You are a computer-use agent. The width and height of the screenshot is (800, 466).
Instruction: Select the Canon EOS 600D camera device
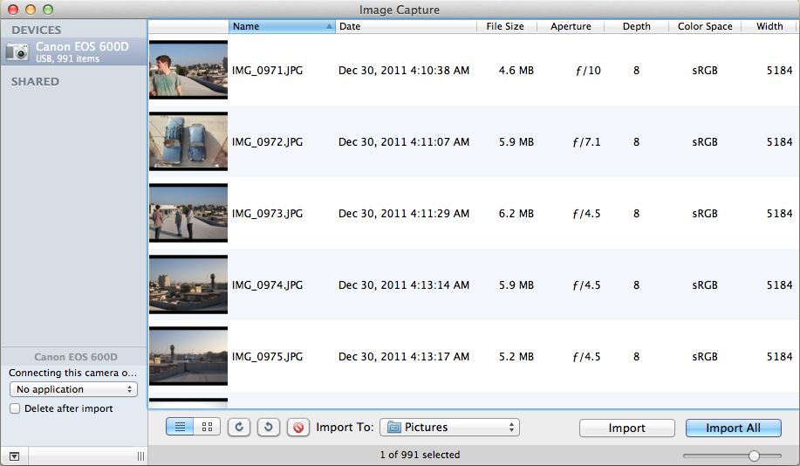coord(73,52)
